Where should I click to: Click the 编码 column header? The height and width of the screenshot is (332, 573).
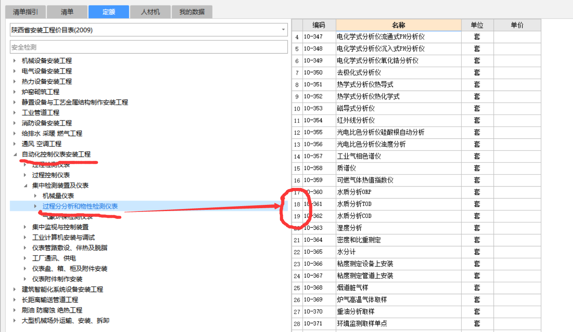(x=319, y=25)
